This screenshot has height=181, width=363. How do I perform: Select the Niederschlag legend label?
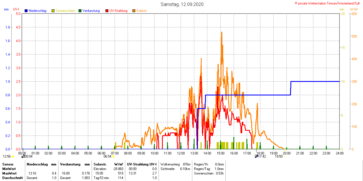(37, 11)
